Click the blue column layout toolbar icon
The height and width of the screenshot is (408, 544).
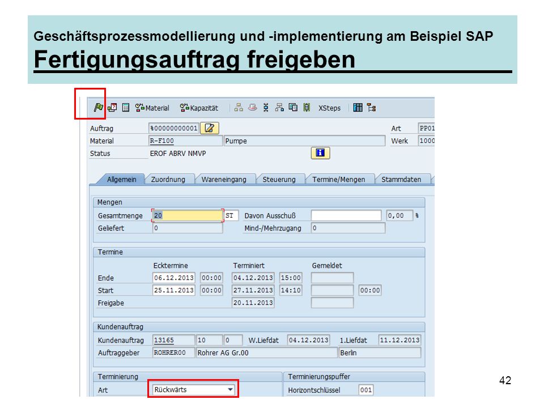[x=358, y=108]
